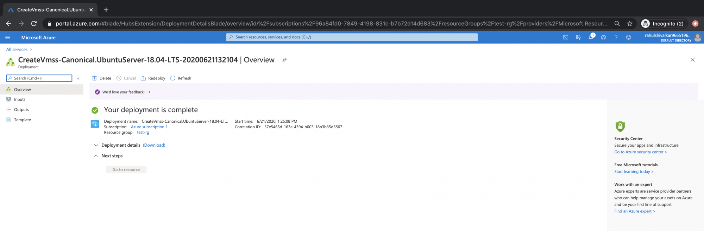Open Find an Azure expert link
The image size is (704, 231).
[634, 211]
